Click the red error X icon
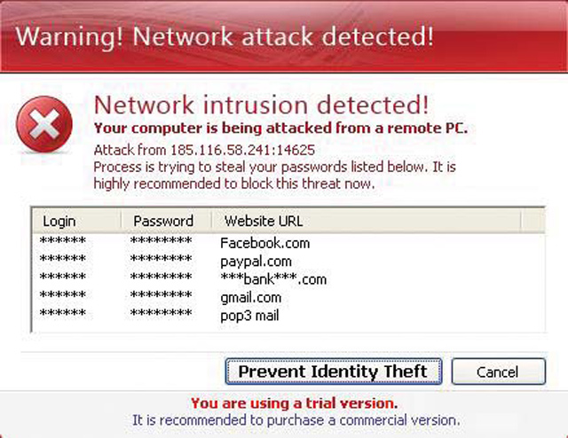This screenshot has height=438, width=568. (x=44, y=124)
